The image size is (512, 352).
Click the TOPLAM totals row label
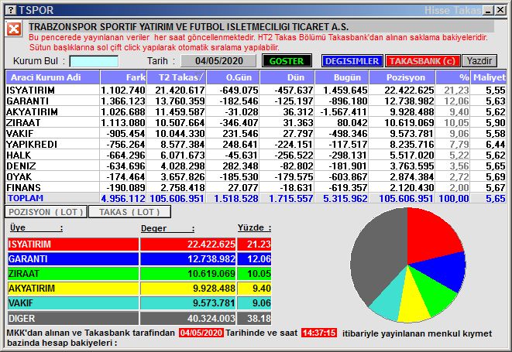26,198
